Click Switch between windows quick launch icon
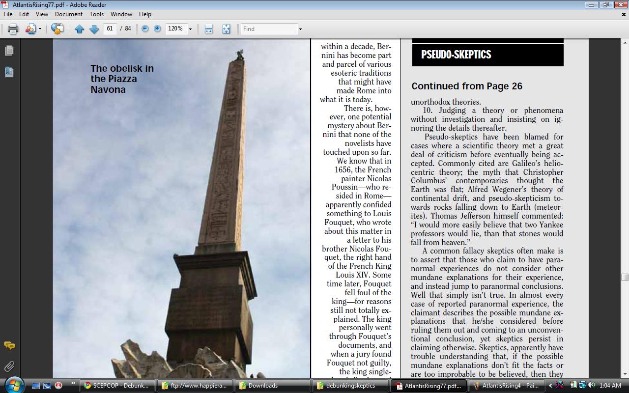This screenshot has height=393, width=629. coord(47,386)
